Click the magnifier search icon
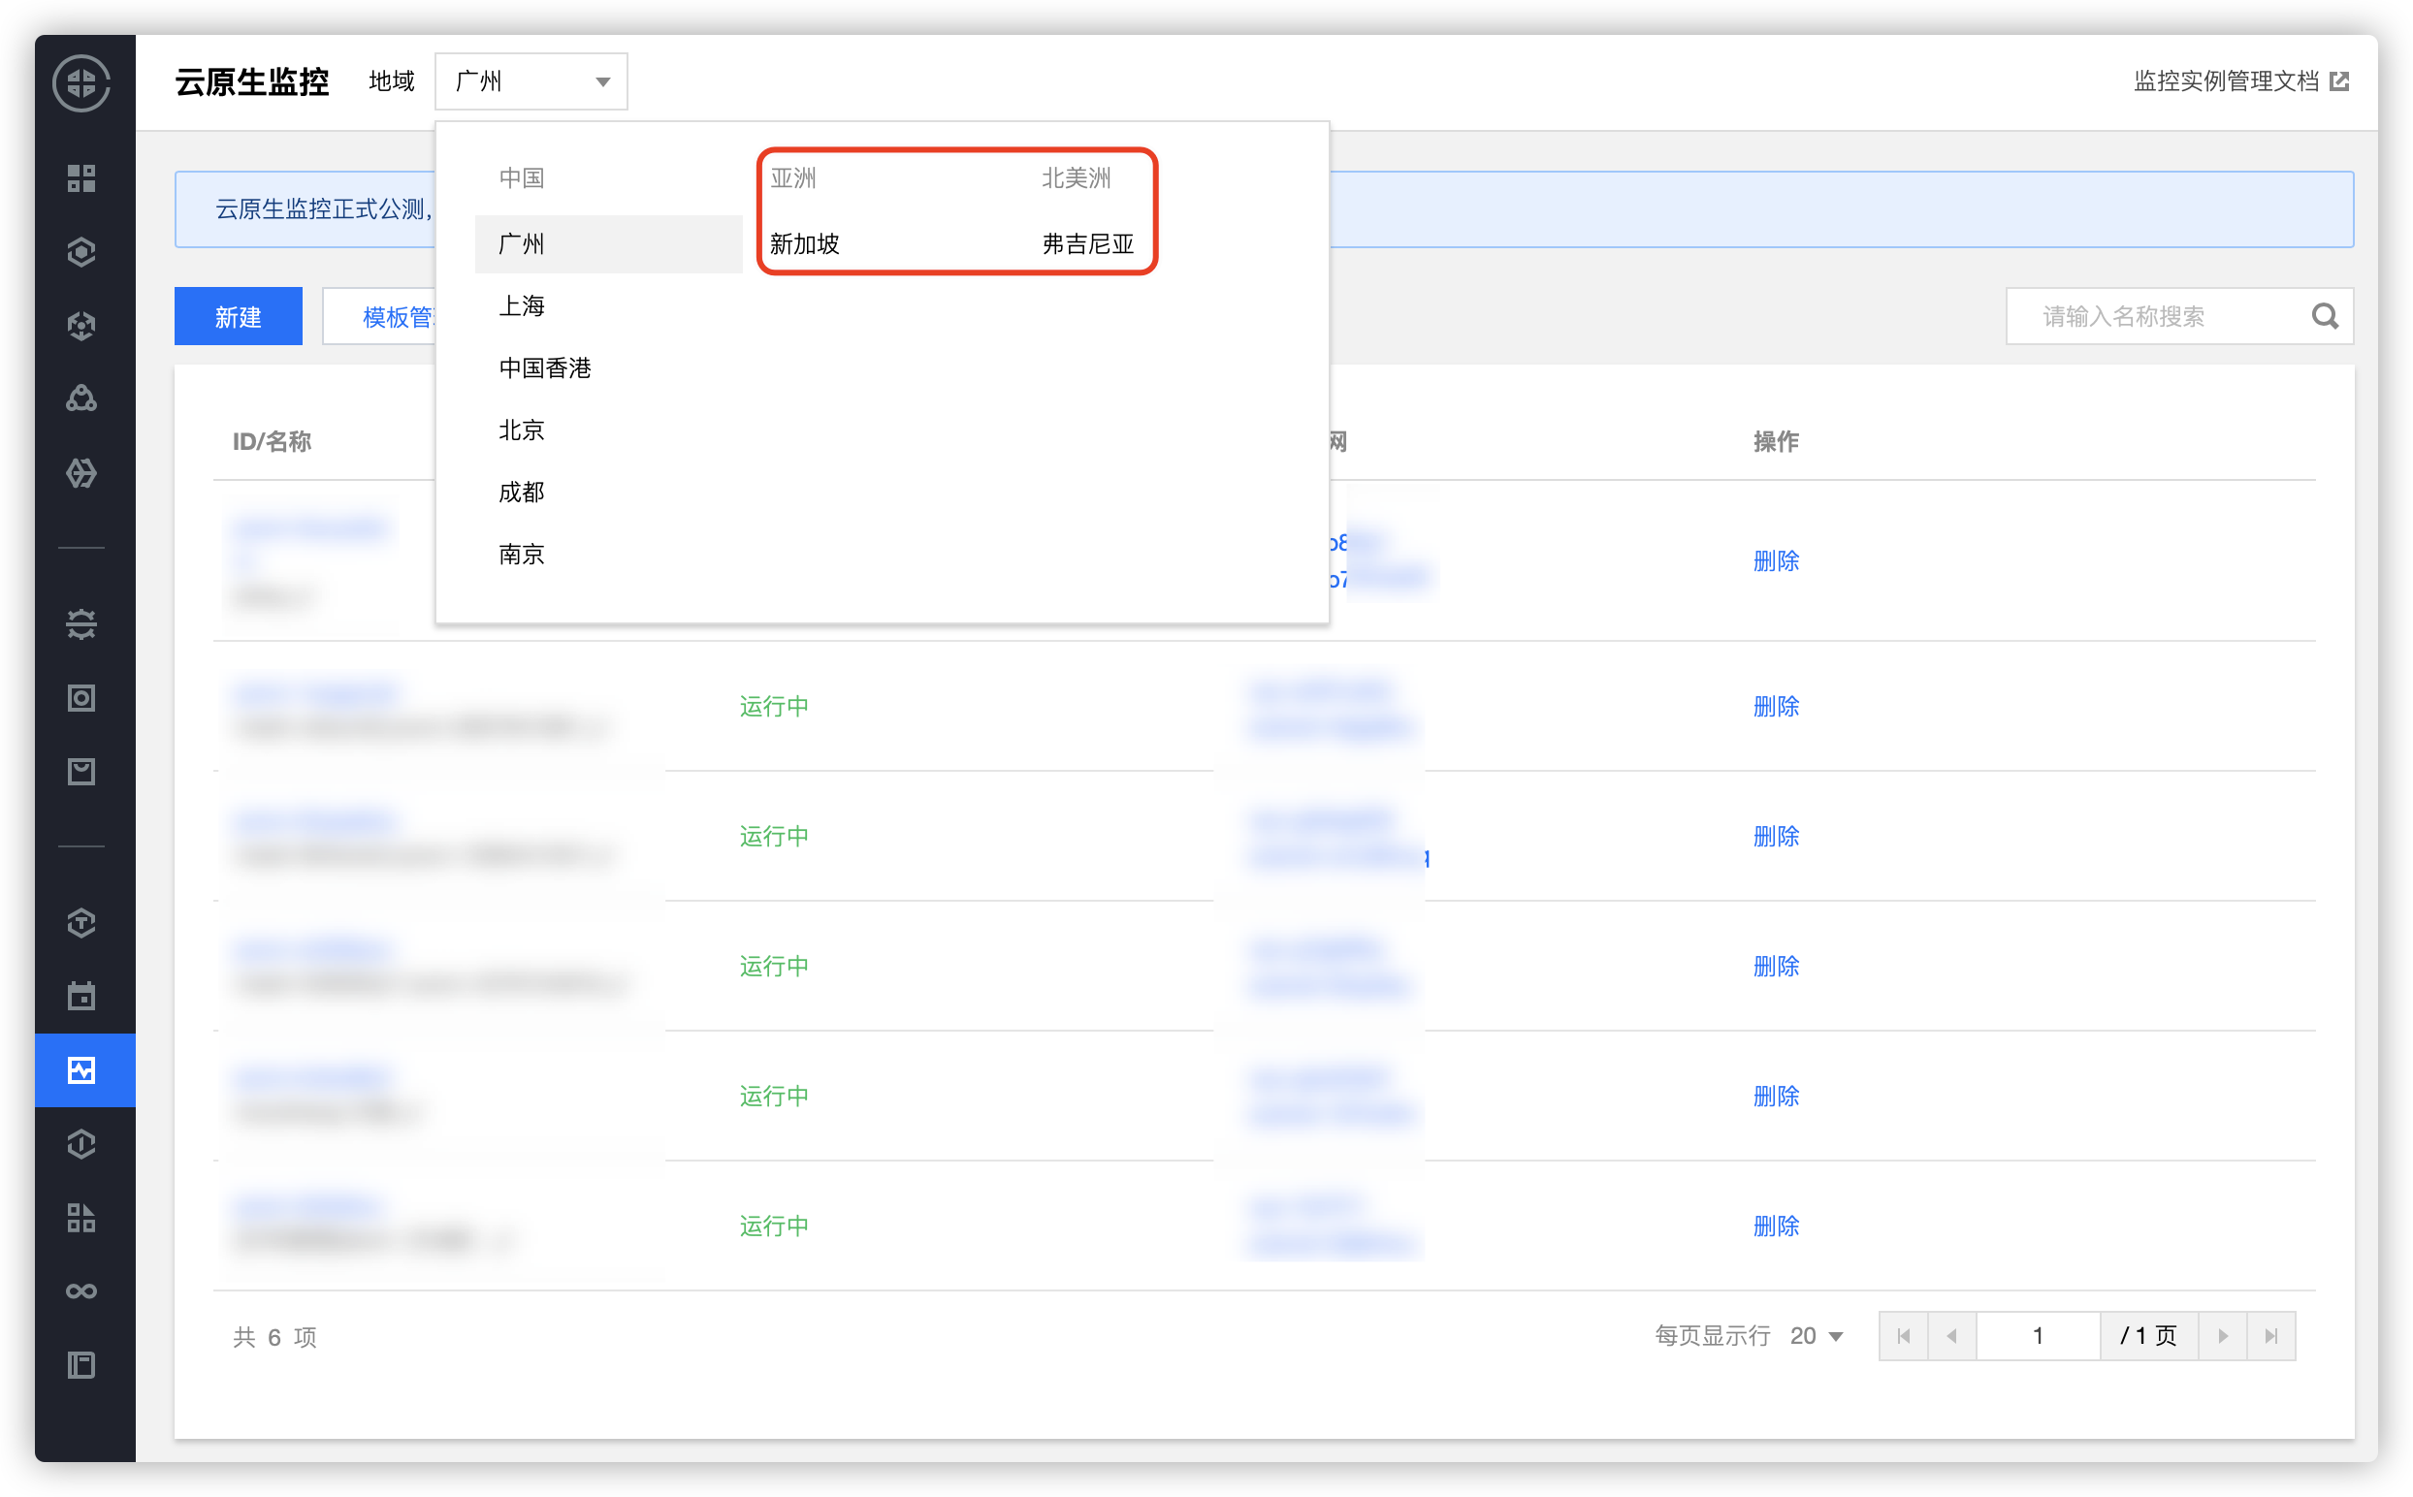Screen dimensions: 2413x1497 point(2325,317)
